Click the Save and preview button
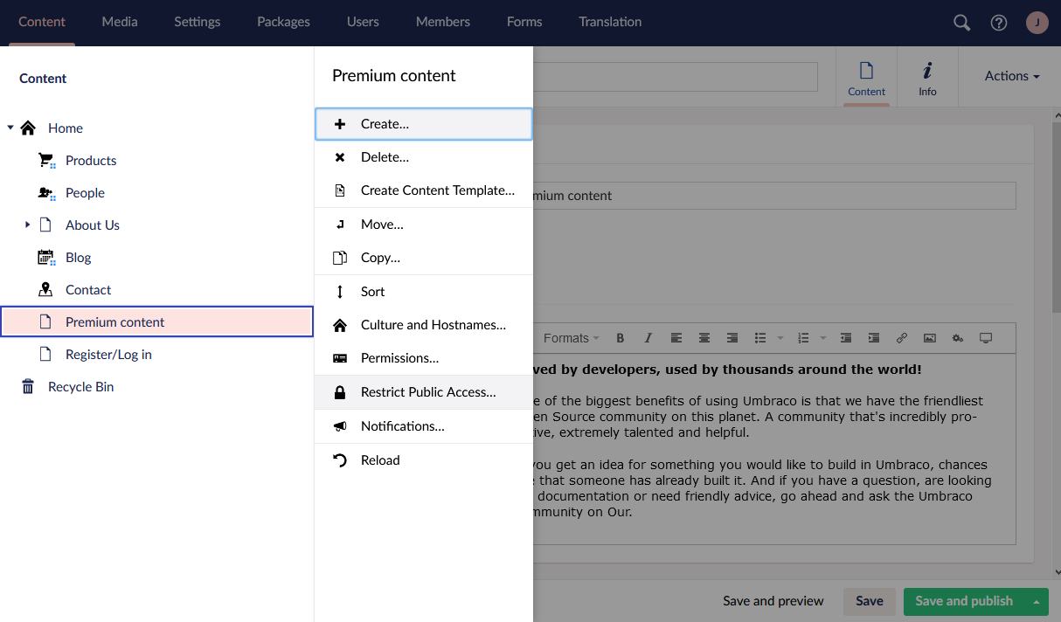This screenshot has width=1061, height=622. pos(773,601)
